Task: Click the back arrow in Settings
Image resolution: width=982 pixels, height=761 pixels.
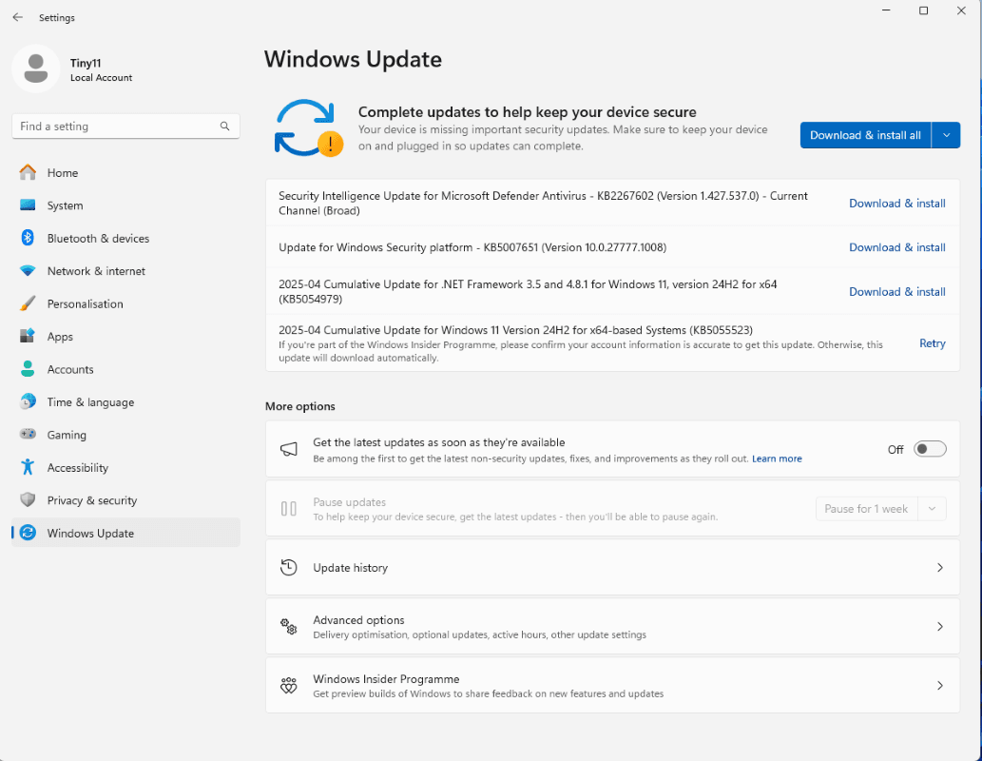Action: pos(17,17)
